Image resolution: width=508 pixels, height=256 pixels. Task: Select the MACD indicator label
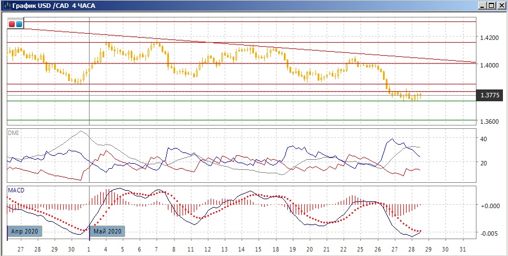click(15, 190)
